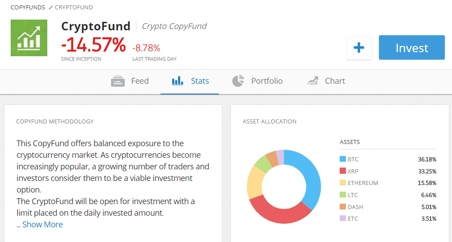
Task: Click the Stats bar chart icon
Action: [x=178, y=81]
